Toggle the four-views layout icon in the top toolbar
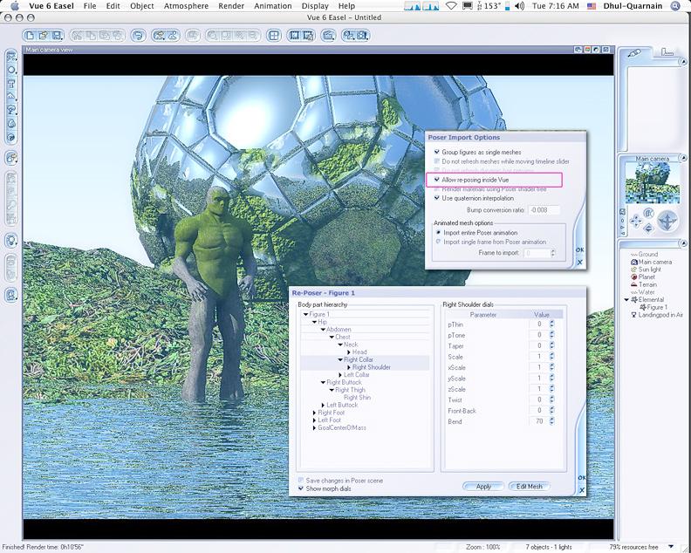Screen dimensions: 691x553 tap(274, 36)
